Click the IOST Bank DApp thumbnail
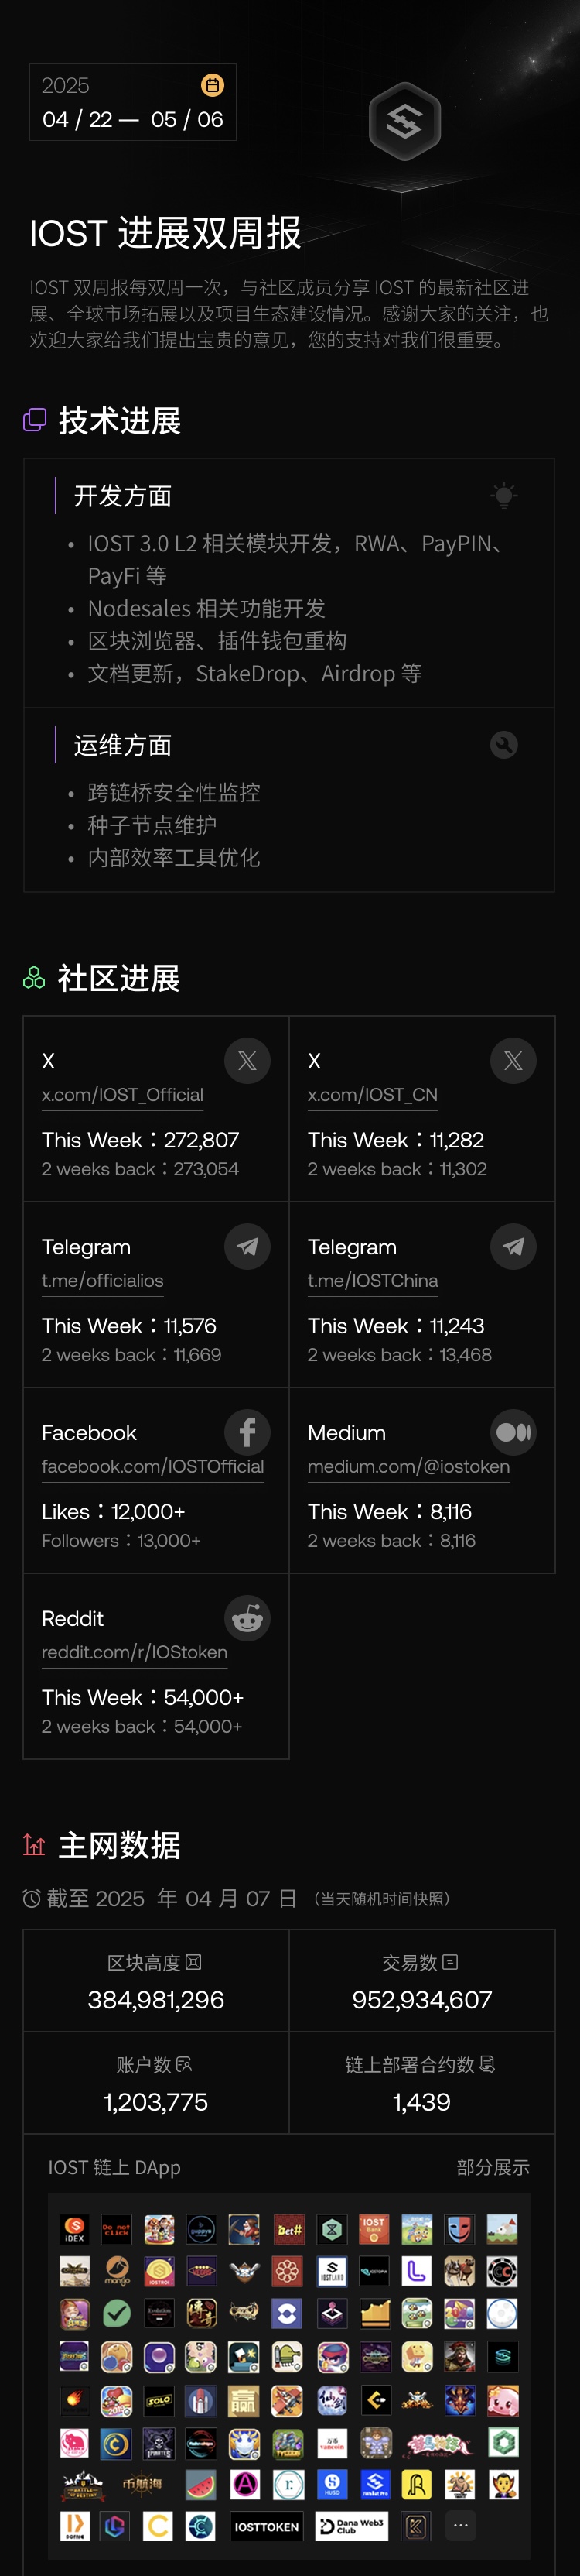580x2576 pixels. coord(374,2229)
